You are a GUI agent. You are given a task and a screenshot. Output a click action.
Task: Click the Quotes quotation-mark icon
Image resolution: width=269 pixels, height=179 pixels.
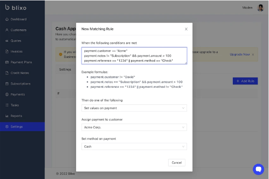tap(7, 41)
